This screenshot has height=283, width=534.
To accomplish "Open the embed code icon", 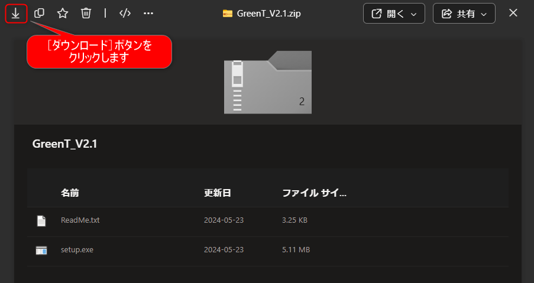I will tap(125, 13).
